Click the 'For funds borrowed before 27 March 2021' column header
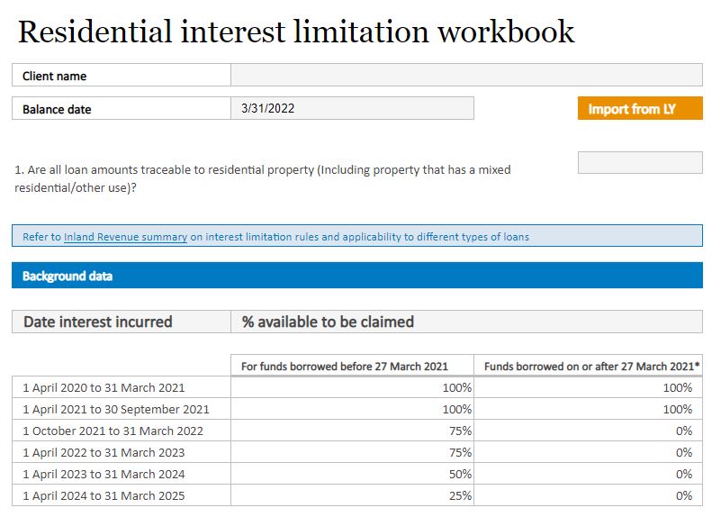712x517 pixels. 352,366
